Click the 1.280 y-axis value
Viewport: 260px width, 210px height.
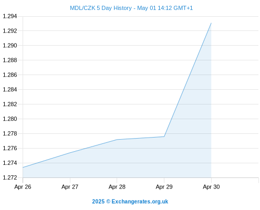pos(10,119)
